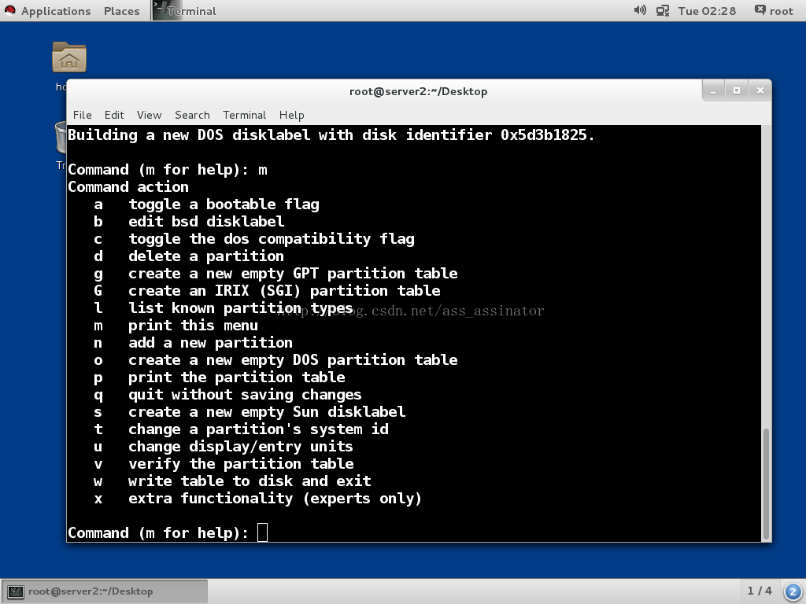Viewport: 806px width, 604px height.
Task: Click 'create a new empty Sun disklabel'
Action: tap(267, 412)
